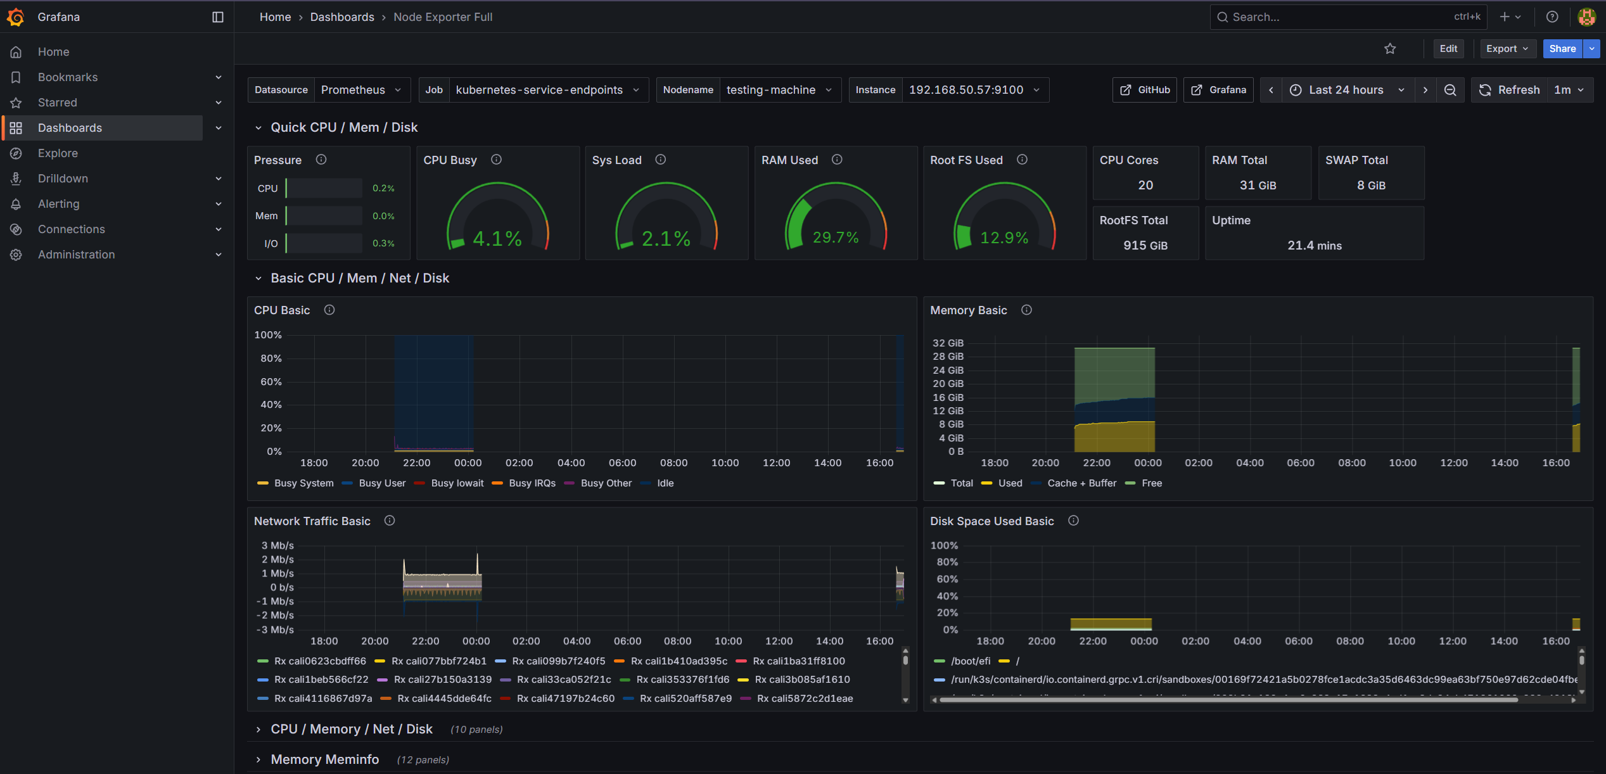The image size is (1606, 774).
Task: Hide the Rx cali0623cbdff66 network series
Action: click(x=319, y=661)
